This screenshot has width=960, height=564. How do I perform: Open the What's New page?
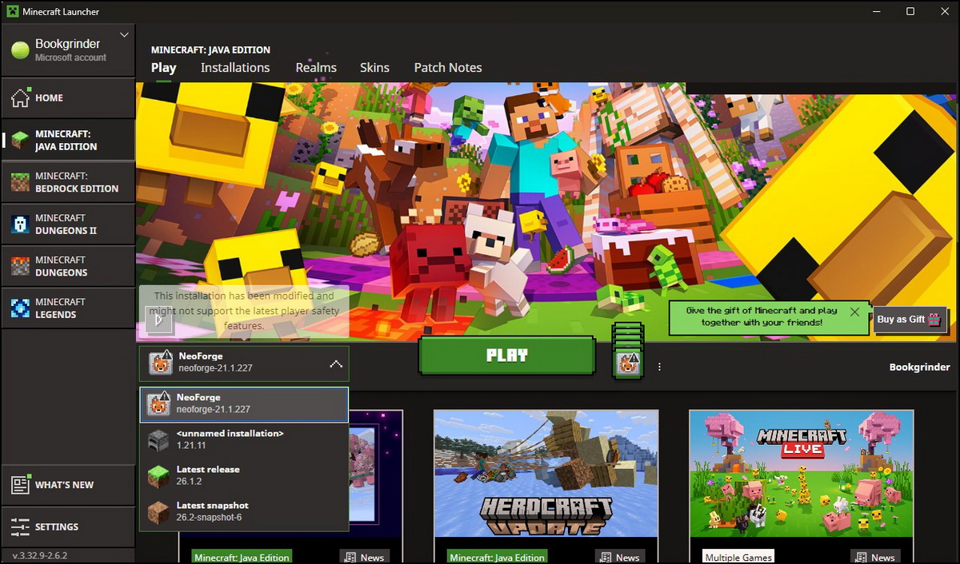pyautogui.click(x=68, y=485)
